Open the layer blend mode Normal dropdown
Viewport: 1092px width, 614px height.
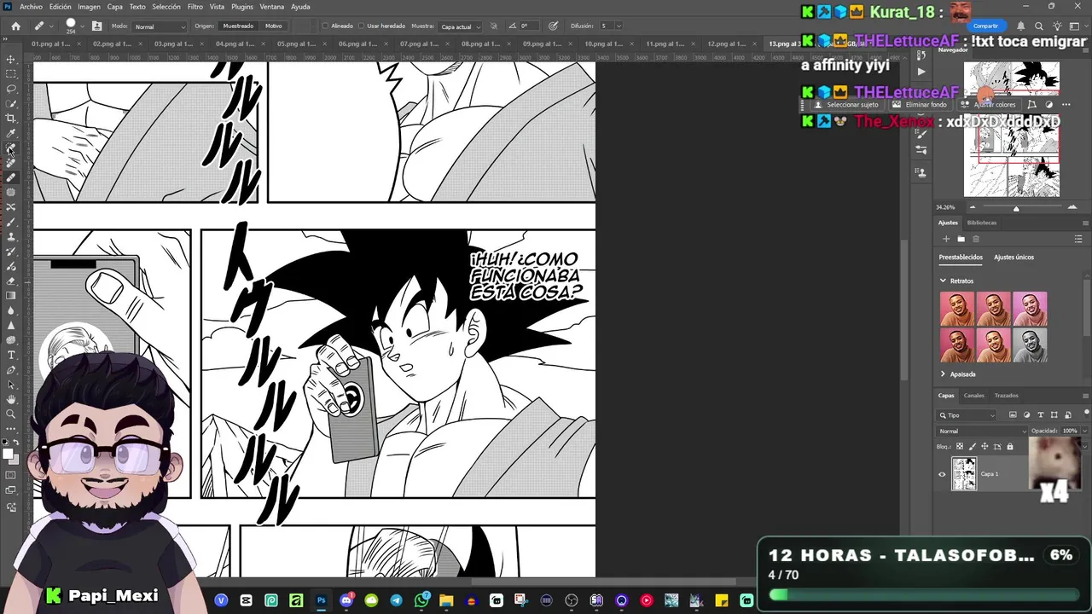(x=982, y=431)
